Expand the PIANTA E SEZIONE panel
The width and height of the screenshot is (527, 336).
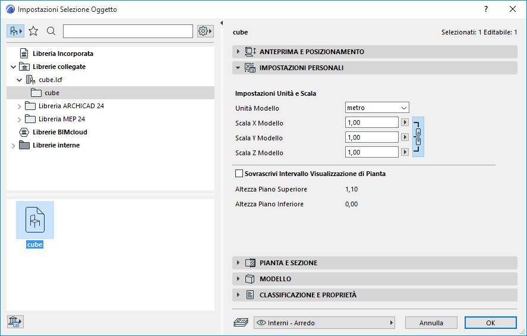(x=238, y=263)
